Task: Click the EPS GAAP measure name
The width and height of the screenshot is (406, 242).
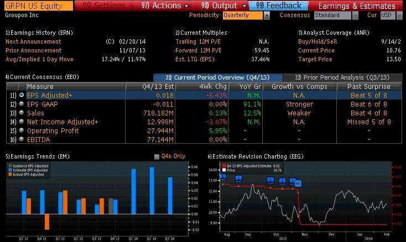Action: pos(43,104)
